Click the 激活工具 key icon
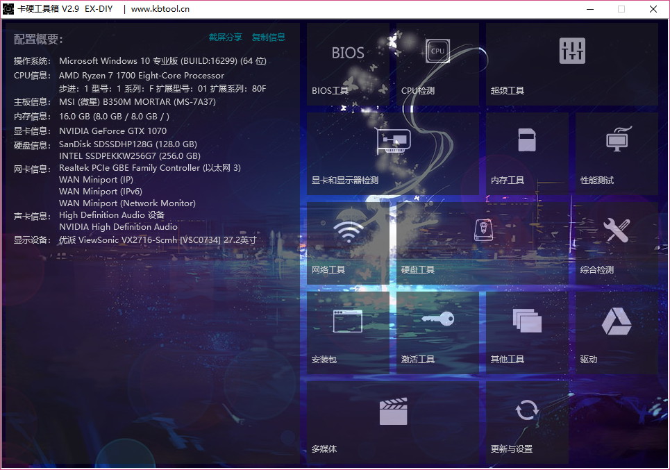Screen dimensions: 670x470 tap(437, 319)
